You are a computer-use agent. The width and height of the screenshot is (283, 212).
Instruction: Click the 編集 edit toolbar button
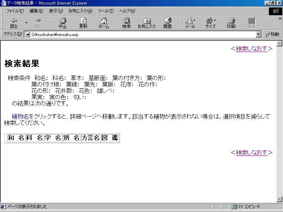(252, 23)
